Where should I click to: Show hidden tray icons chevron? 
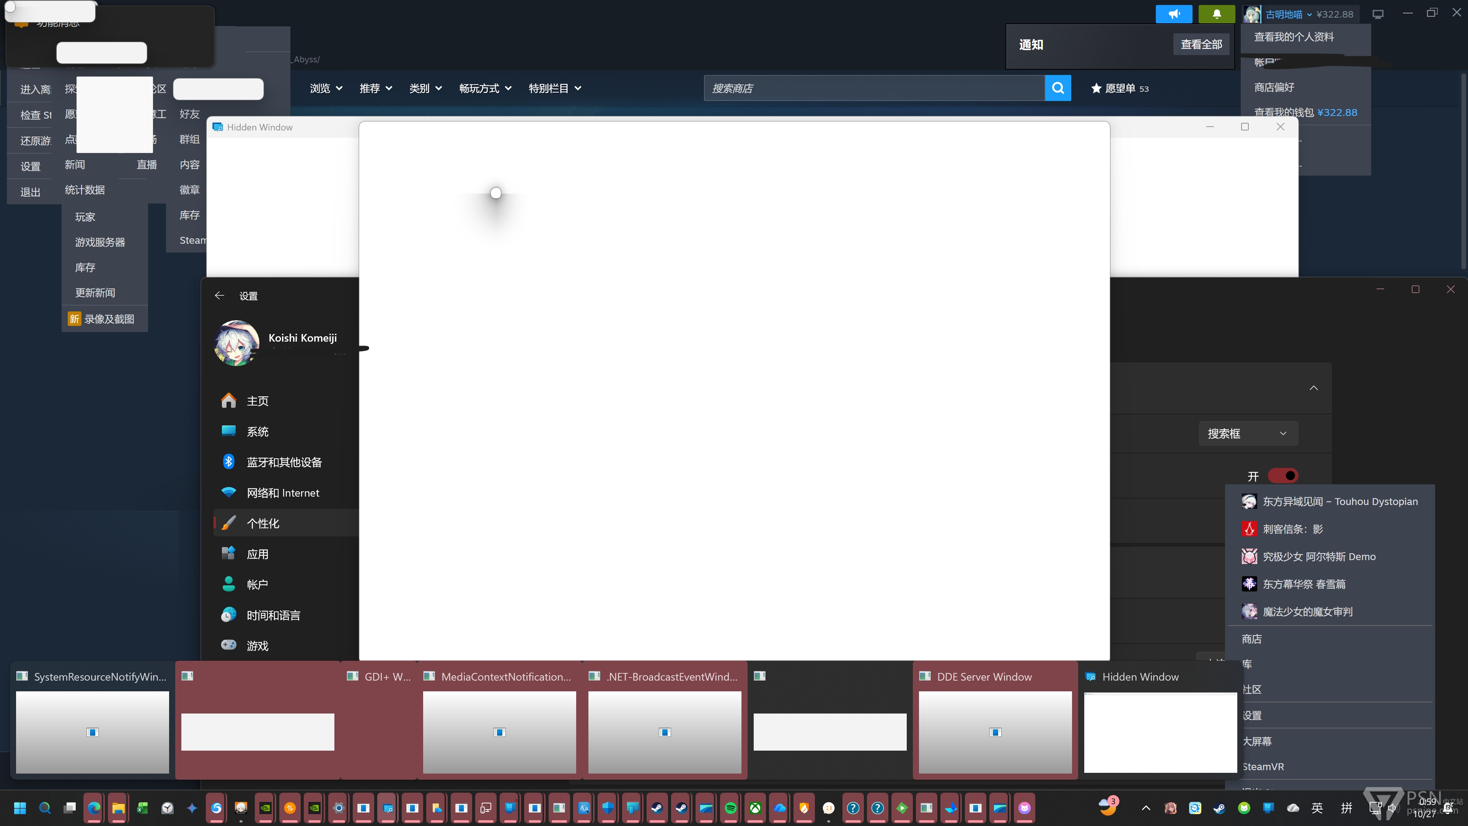[1146, 808]
